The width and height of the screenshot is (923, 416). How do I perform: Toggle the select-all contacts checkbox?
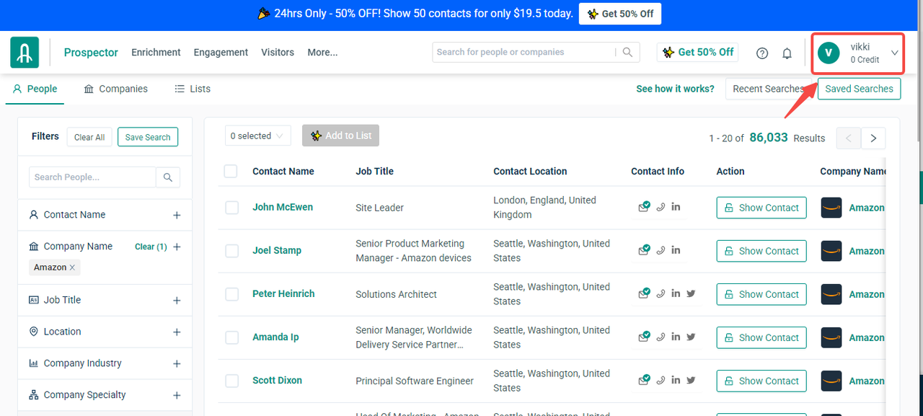click(x=231, y=172)
